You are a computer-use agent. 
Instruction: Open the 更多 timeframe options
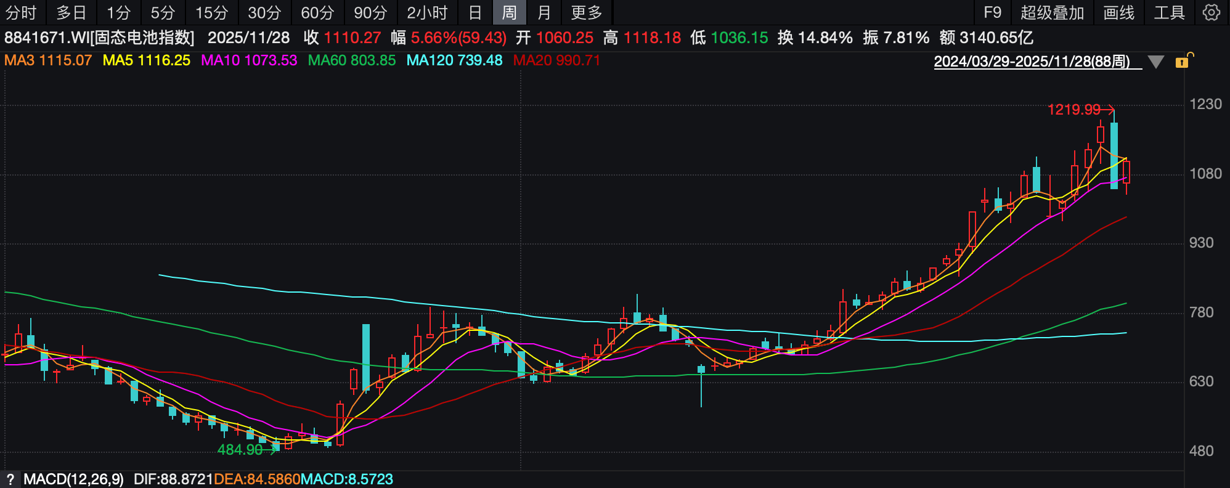pyautogui.click(x=586, y=12)
